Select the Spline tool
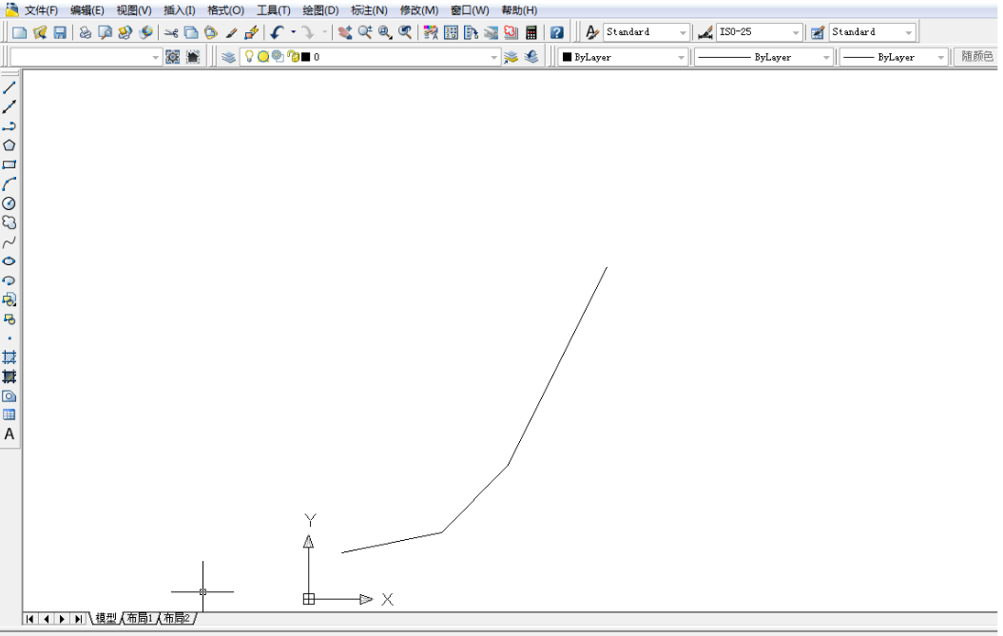The width and height of the screenshot is (1003, 636). tap(9, 241)
